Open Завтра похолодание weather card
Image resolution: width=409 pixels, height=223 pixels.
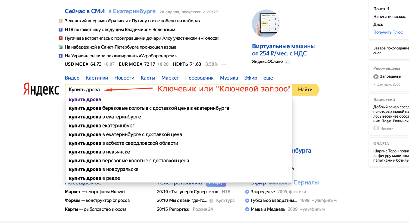(x=389, y=51)
